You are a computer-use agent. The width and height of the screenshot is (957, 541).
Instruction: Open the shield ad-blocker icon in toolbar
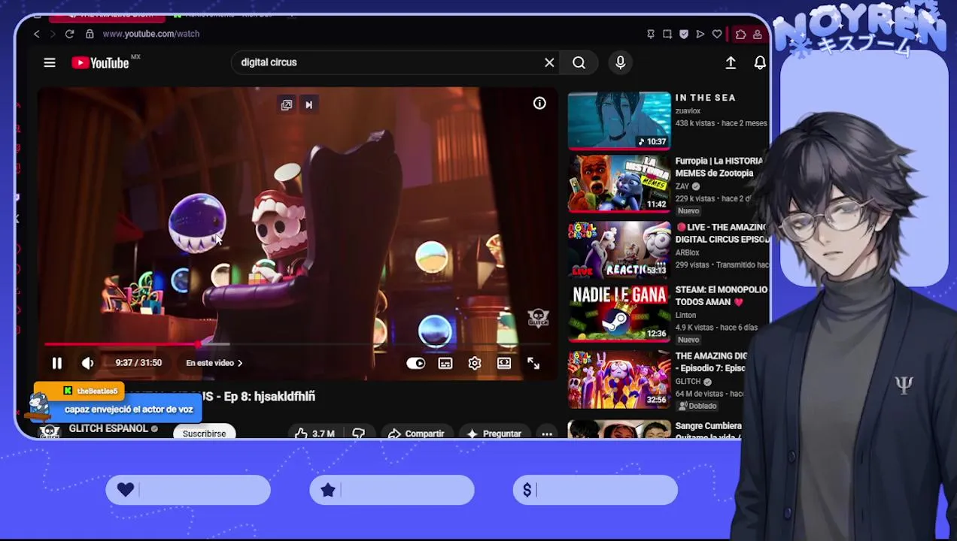[x=684, y=34]
